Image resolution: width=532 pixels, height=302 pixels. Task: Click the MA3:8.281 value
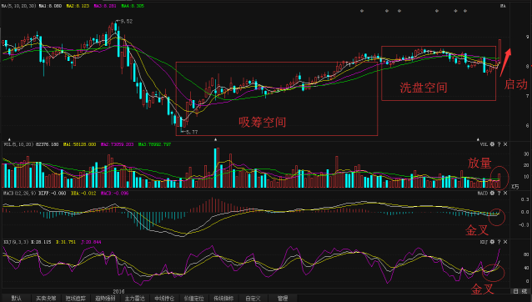(105, 6)
